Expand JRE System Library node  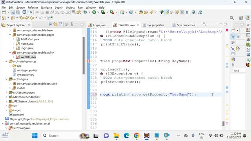point(6,101)
